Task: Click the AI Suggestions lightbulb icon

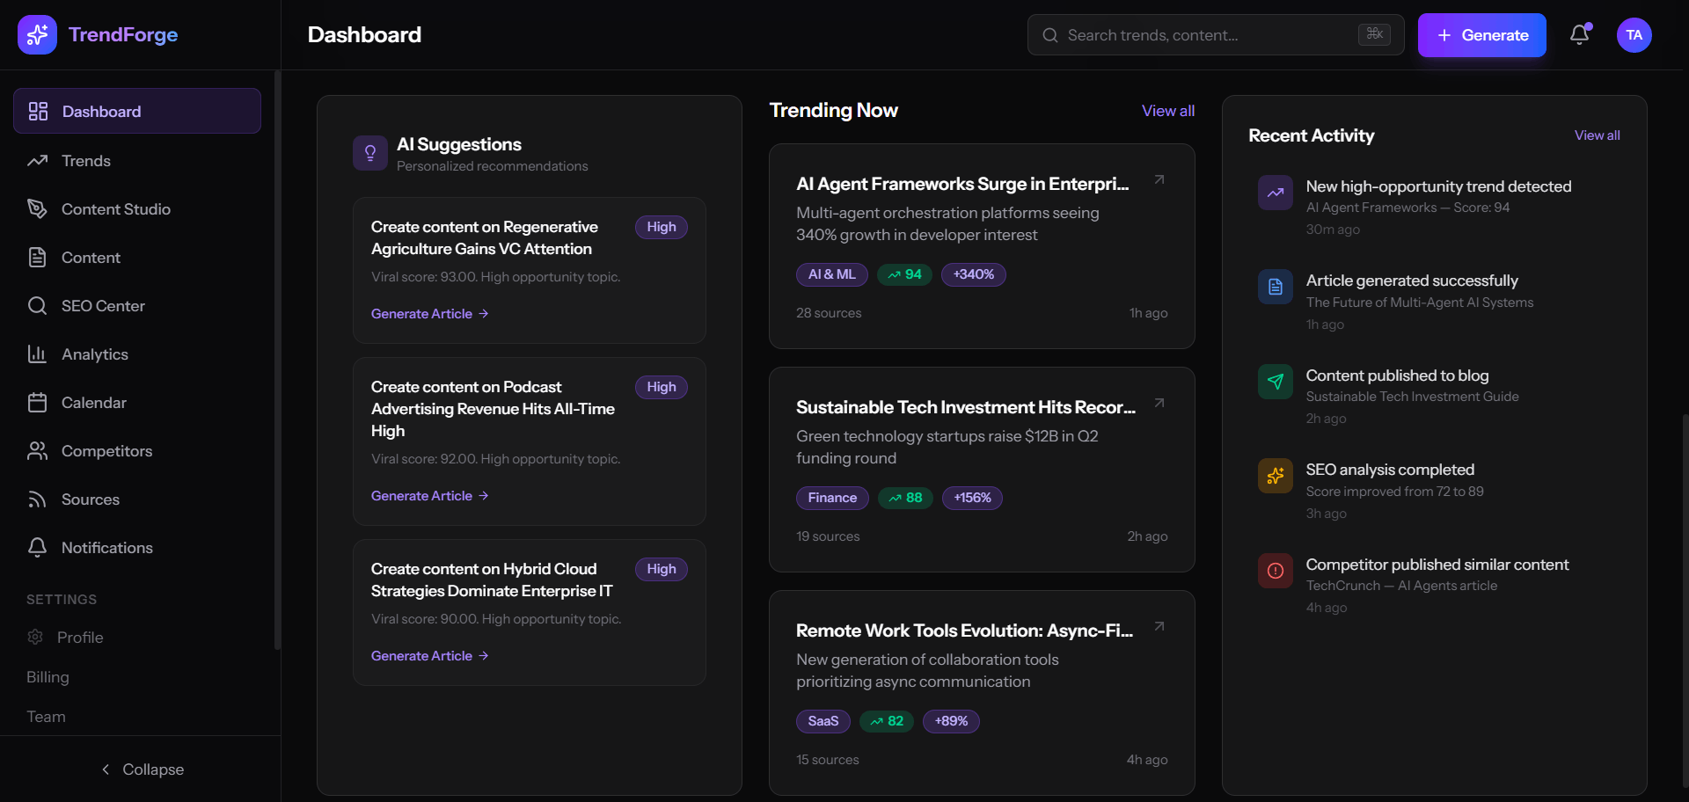Action: tap(370, 153)
